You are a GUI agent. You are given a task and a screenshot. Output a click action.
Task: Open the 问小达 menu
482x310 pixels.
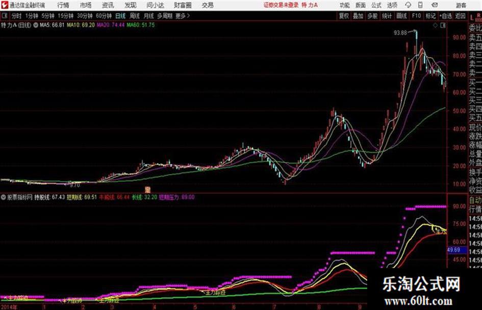coord(155,5)
